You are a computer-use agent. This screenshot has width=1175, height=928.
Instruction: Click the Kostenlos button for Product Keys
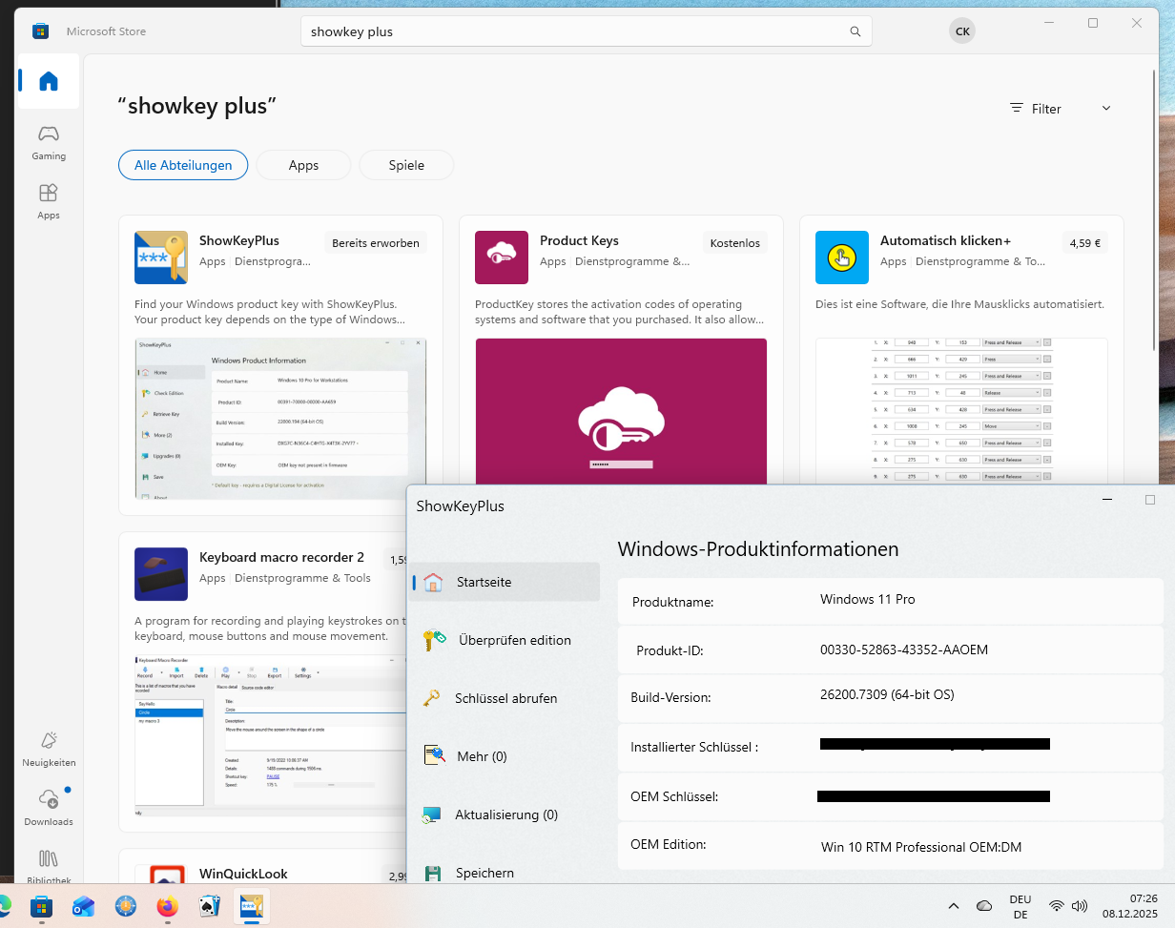(735, 243)
